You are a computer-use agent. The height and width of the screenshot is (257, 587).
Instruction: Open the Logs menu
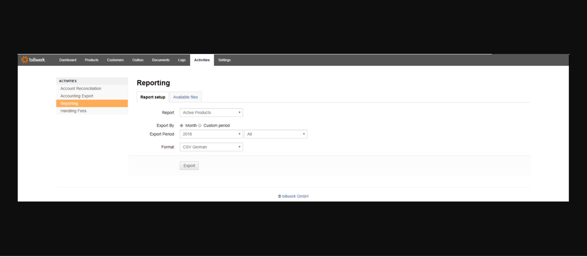pyautogui.click(x=182, y=60)
